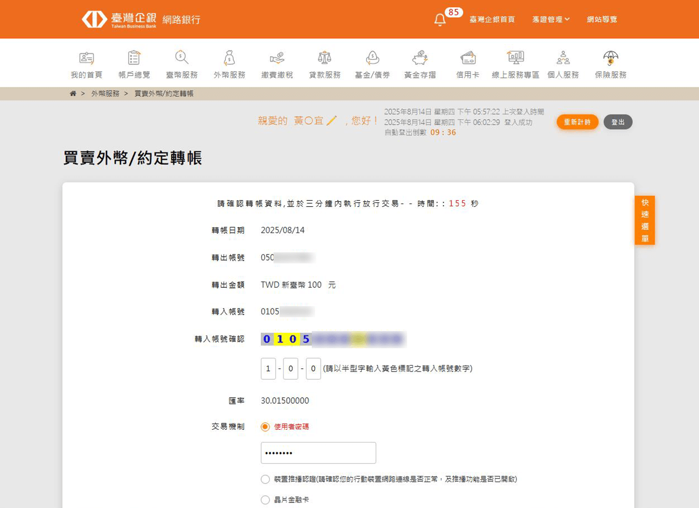Image resolution: width=699 pixels, height=508 pixels.
Task: Choose 晶片金融卡 radio option
Action: click(x=265, y=500)
